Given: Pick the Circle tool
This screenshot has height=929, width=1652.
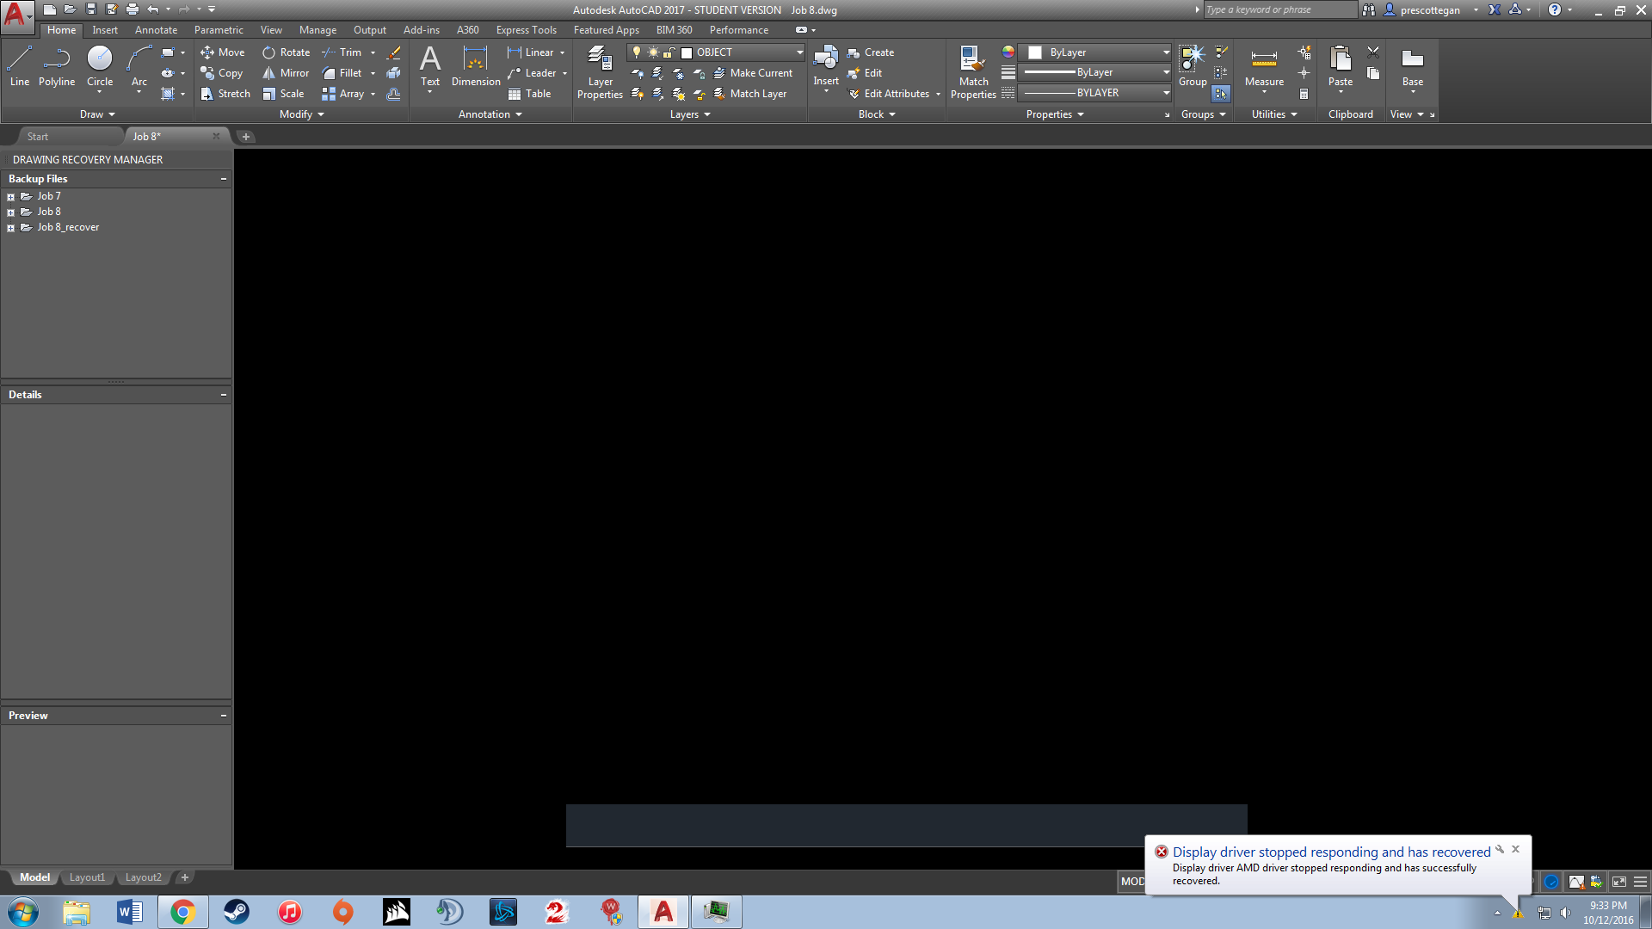Looking at the screenshot, I should (100, 66).
